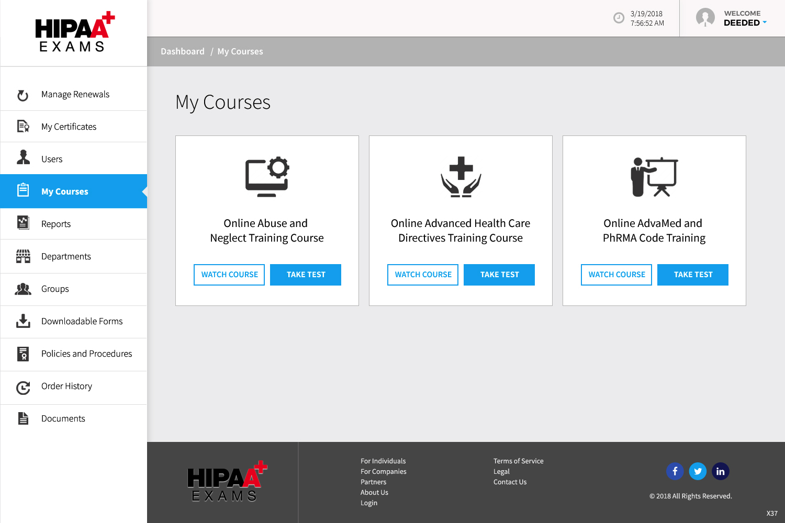Image resolution: width=785 pixels, height=523 pixels.
Task: Click the Facebook icon in the footer
Action: pos(675,471)
